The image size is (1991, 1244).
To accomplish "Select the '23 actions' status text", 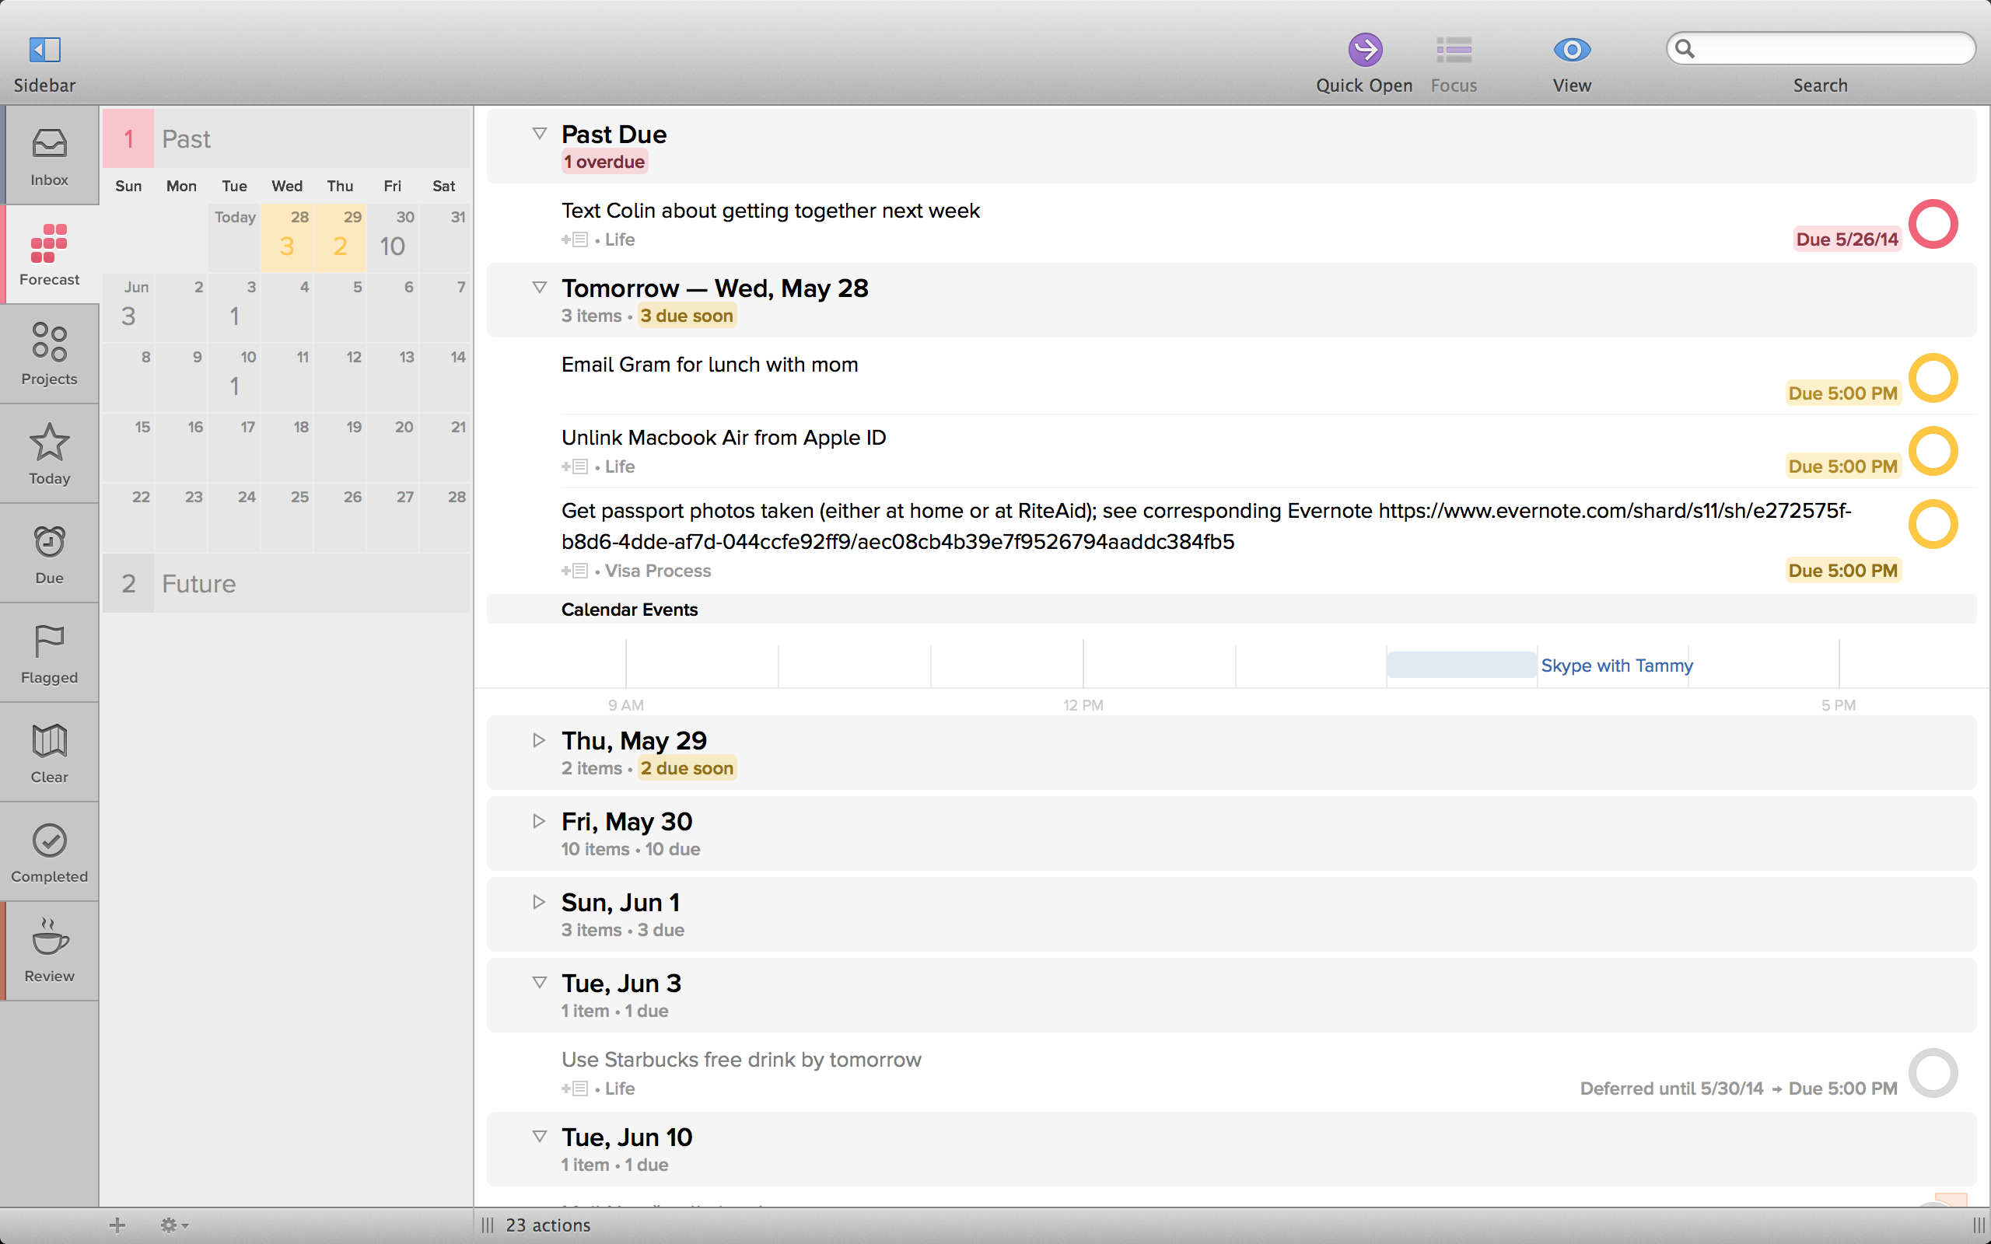I will tap(548, 1225).
